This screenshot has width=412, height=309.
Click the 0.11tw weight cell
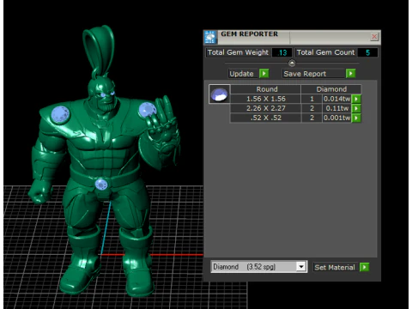[336, 108]
